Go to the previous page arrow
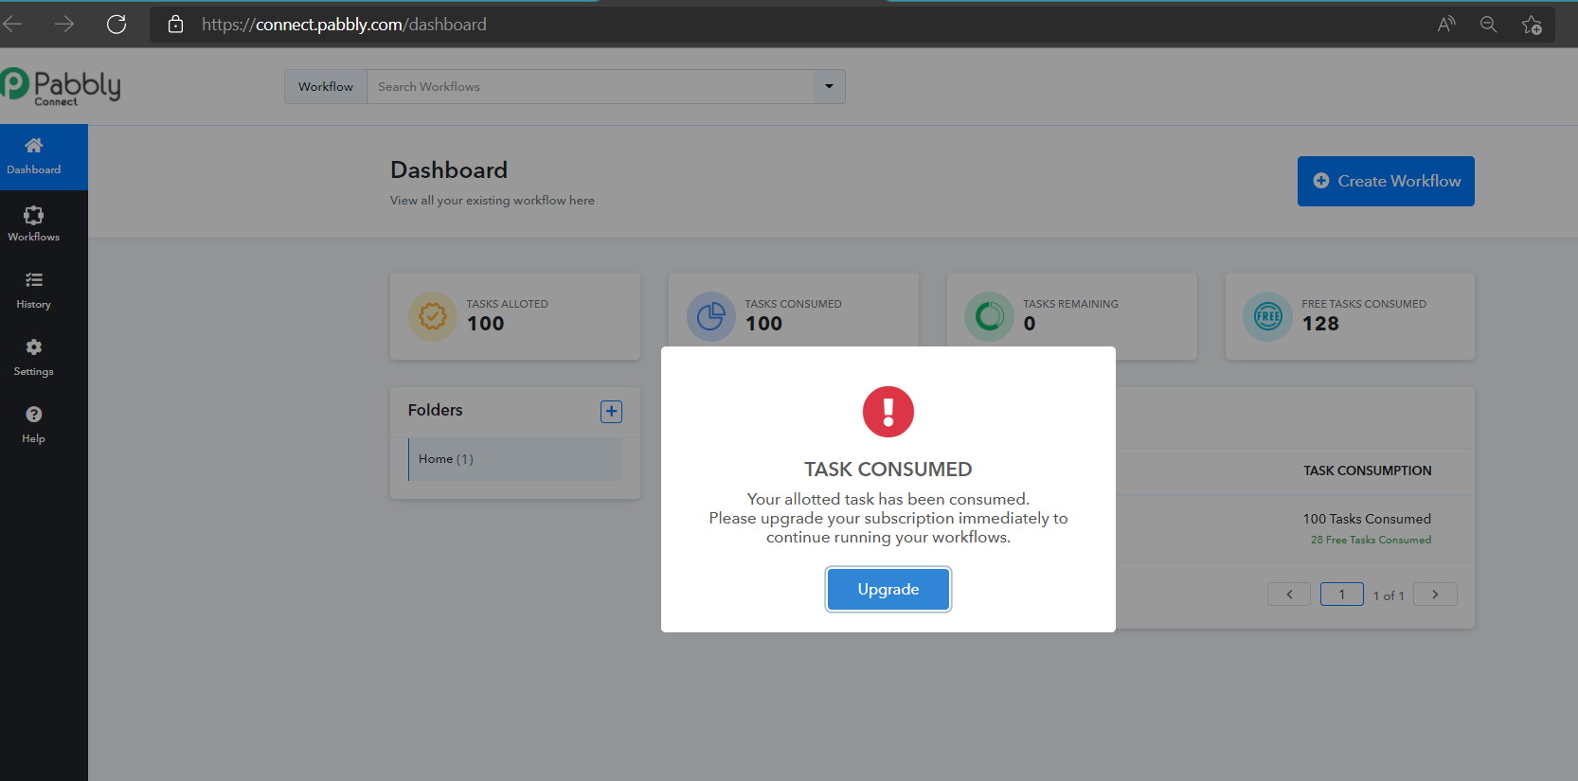Screen dimensions: 1578x781 (1289, 595)
